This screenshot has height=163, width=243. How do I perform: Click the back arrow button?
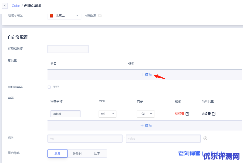pos(5,6)
